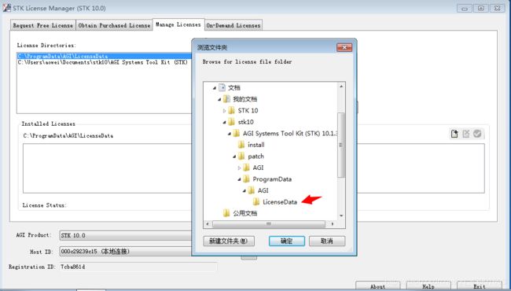Collapse the patch folder

click(234, 157)
